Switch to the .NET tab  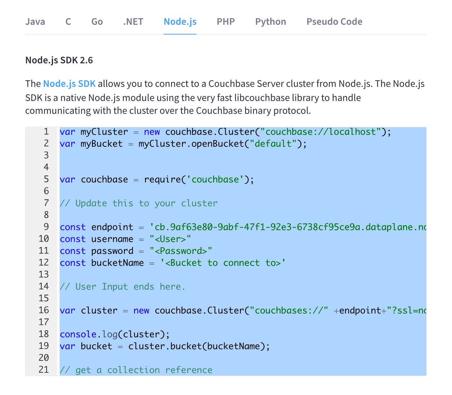133,22
